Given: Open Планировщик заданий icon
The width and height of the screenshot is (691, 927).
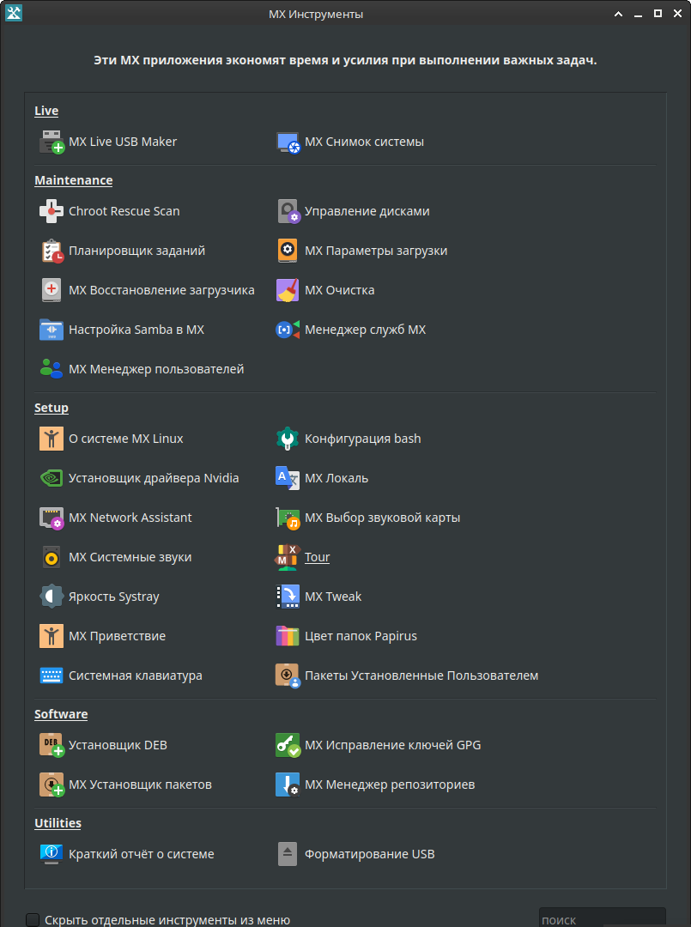Looking at the screenshot, I should [52, 251].
